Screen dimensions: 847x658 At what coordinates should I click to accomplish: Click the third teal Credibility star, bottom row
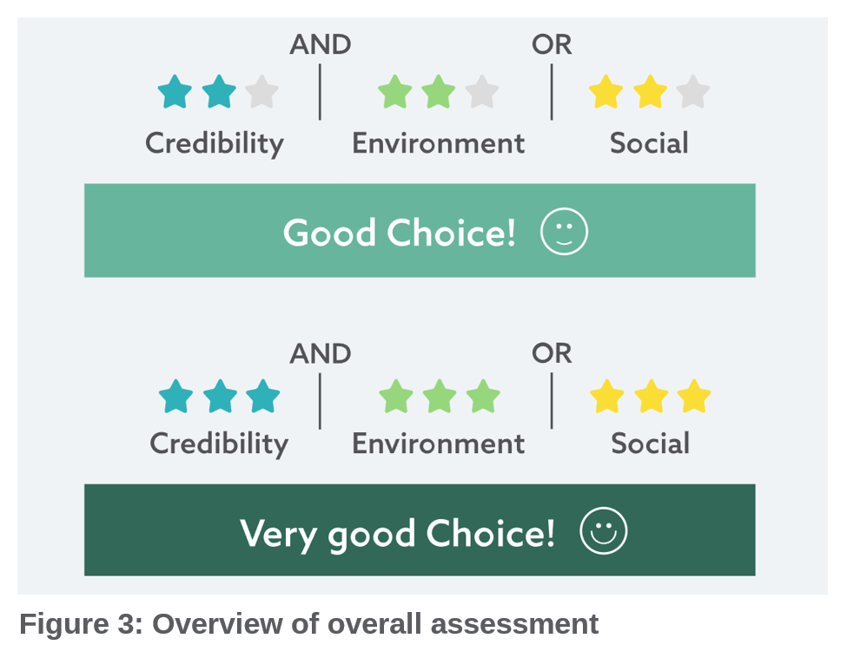point(262,397)
